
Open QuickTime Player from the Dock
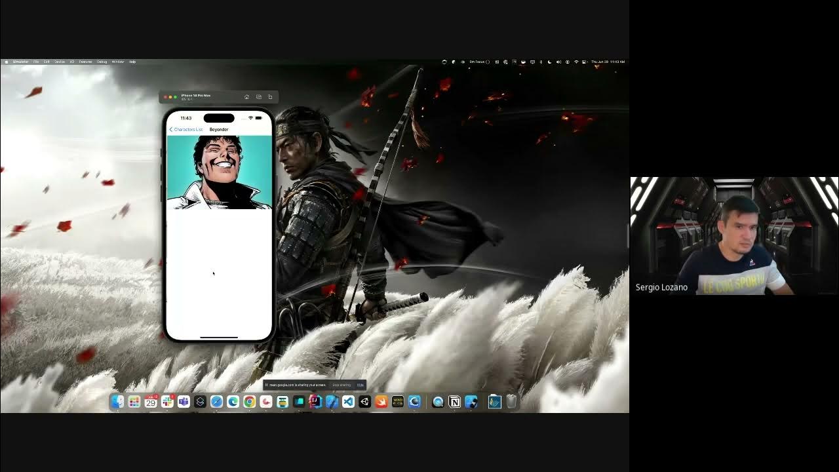tap(438, 402)
